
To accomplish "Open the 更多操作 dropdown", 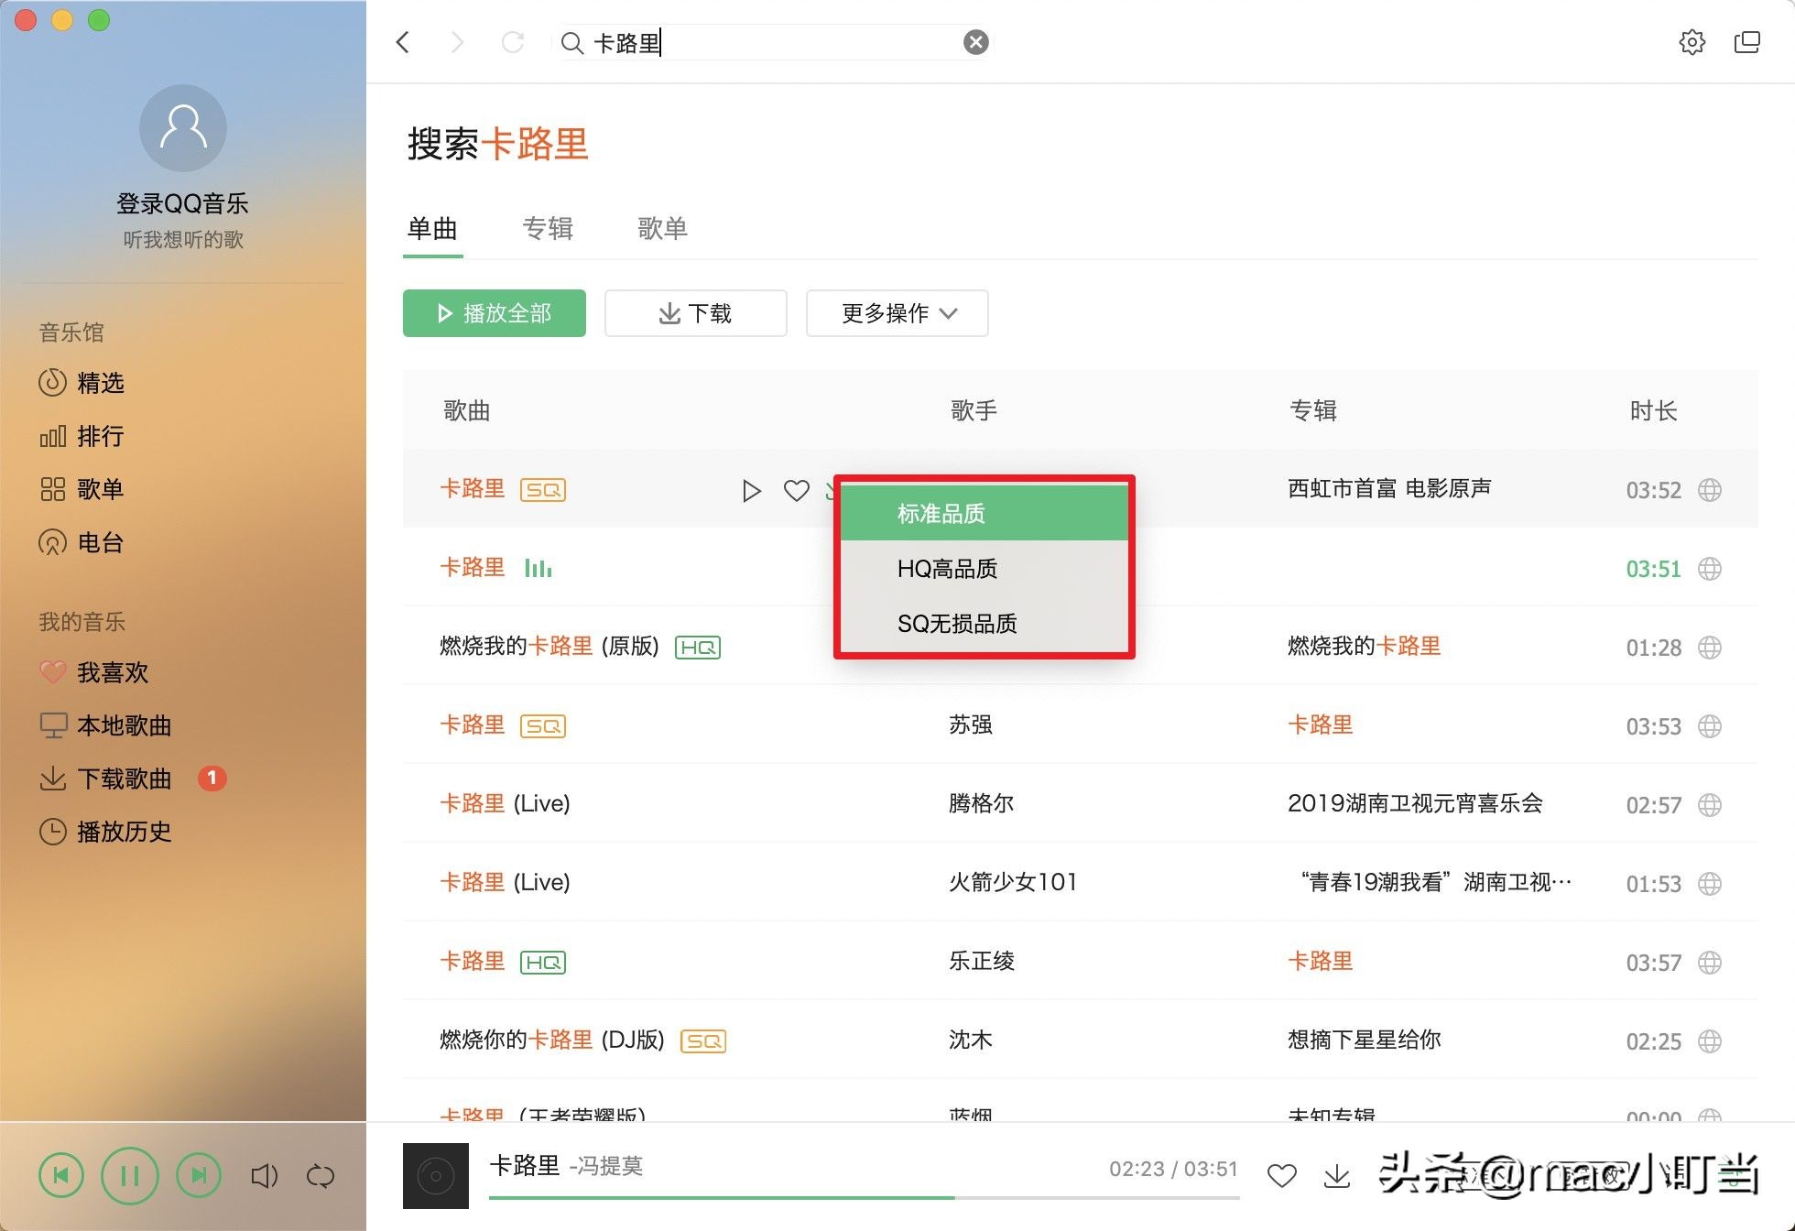I will [x=896, y=313].
